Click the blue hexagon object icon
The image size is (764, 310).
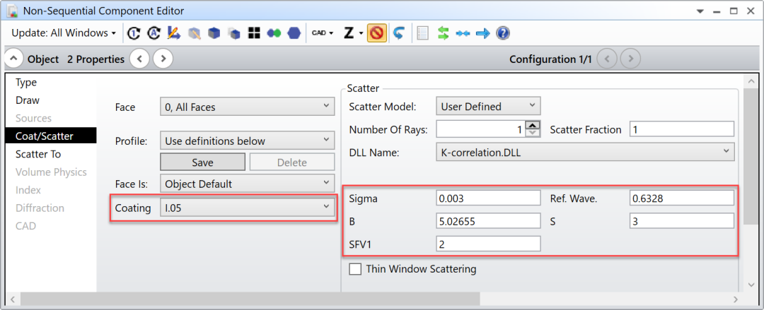[294, 33]
